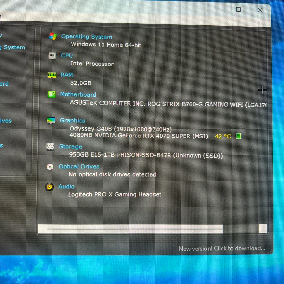Click the green GPU temperature indicator icon
Viewport: 284px width, 284px height.
click(x=238, y=136)
